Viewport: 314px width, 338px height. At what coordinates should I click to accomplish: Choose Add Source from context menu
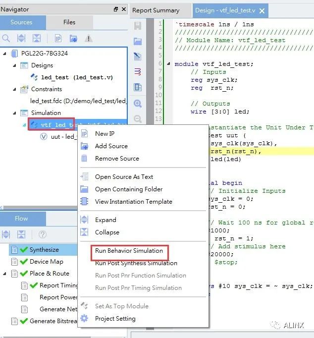[143, 146]
